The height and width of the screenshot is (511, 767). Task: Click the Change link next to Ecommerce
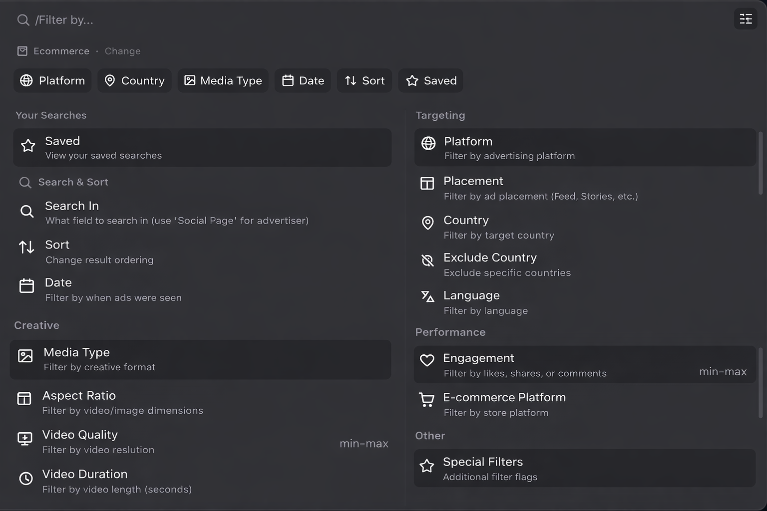pyautogui.click(x=122, y=51)
